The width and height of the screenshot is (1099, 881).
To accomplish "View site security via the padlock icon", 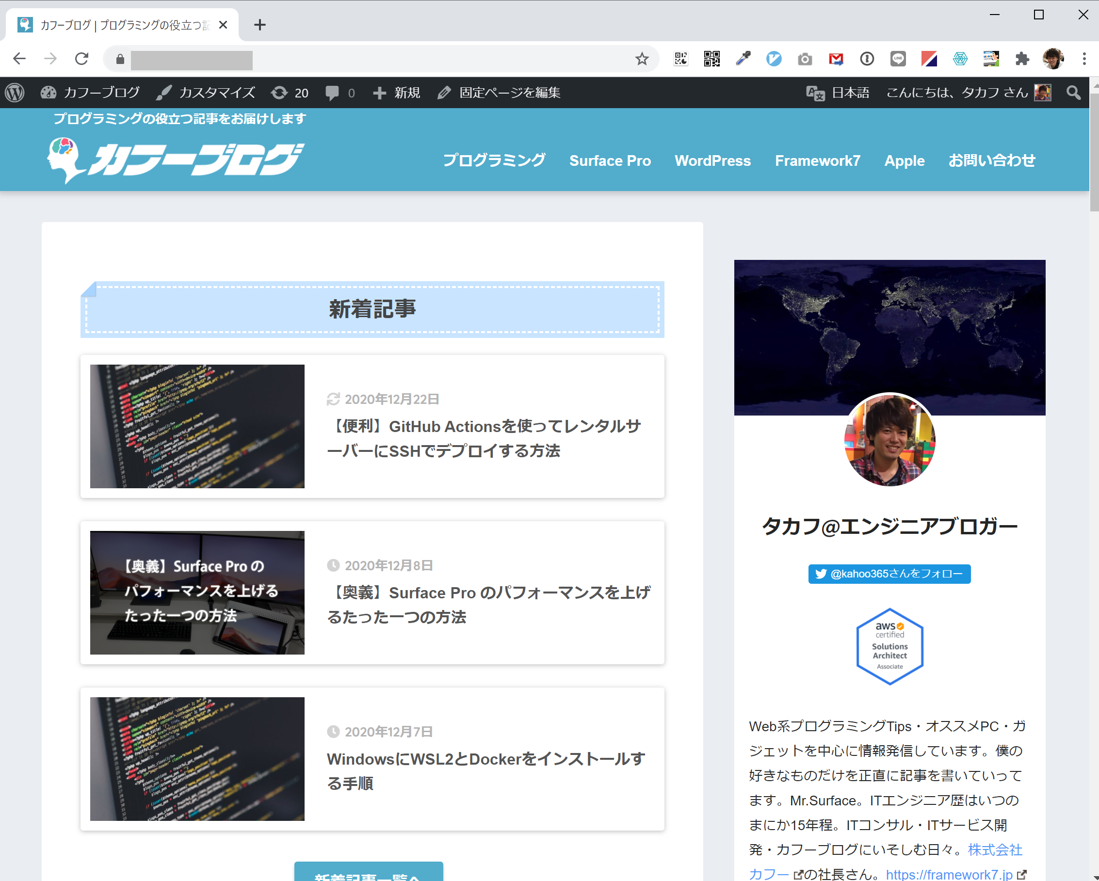I will (x=119, y=60).
